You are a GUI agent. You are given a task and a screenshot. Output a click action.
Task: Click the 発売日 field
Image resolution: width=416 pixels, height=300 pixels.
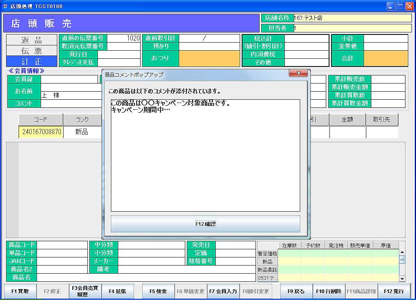[x=235, y=245]
